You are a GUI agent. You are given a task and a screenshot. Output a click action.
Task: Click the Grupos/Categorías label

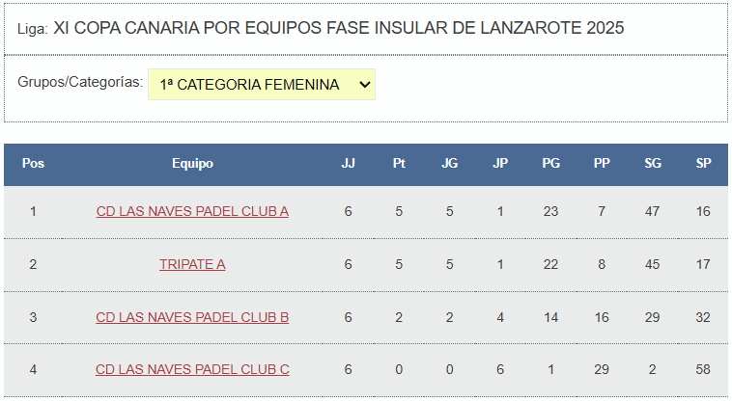tap(80, 82)
